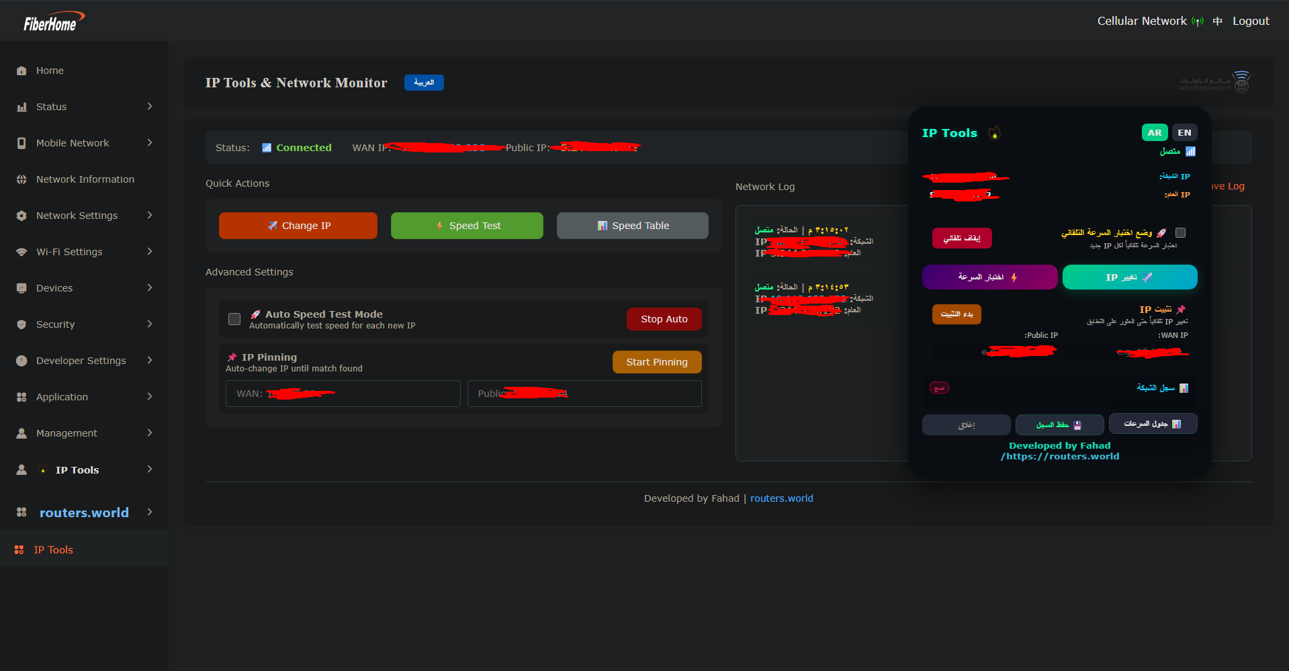Image resolution: width=1289 pixels, height=671 pixels.
Task: Tick the Arabic auto speed test checkbox
Action: 1180,233
